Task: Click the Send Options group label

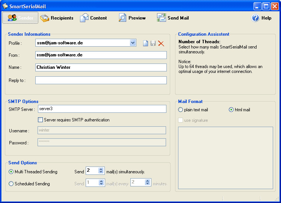Action: [23, 163]
